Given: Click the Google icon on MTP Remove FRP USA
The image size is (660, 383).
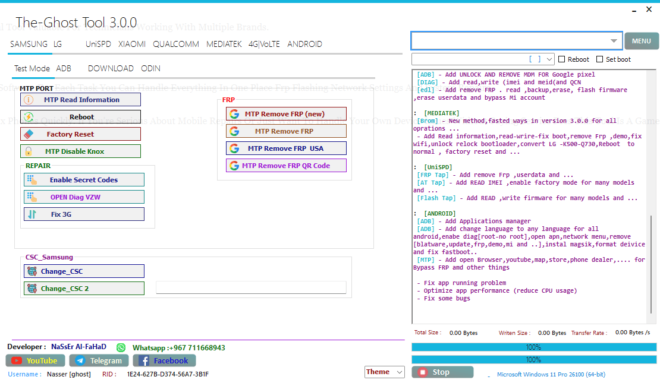Looking at the screenshot, I should [x=234, y=148].
